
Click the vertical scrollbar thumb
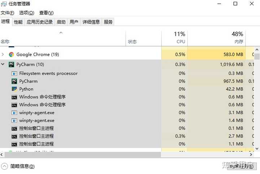[257, 56]
